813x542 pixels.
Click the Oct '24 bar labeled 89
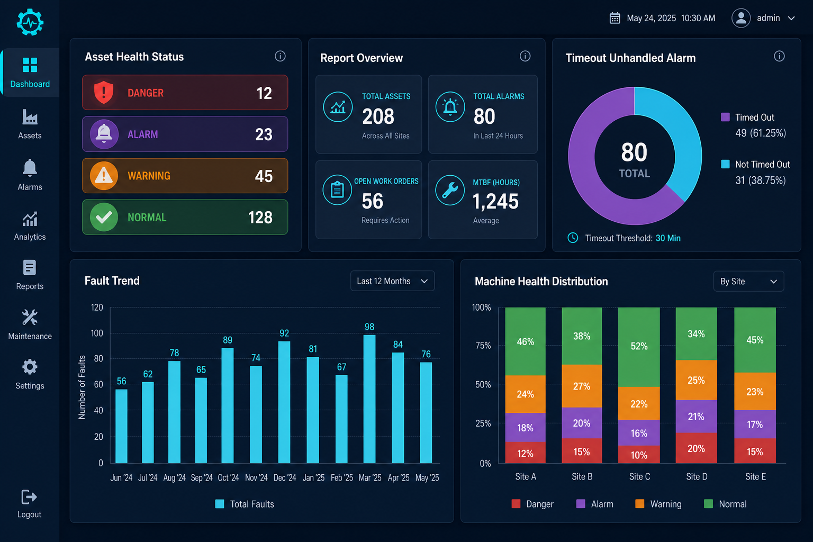point(228,405)
